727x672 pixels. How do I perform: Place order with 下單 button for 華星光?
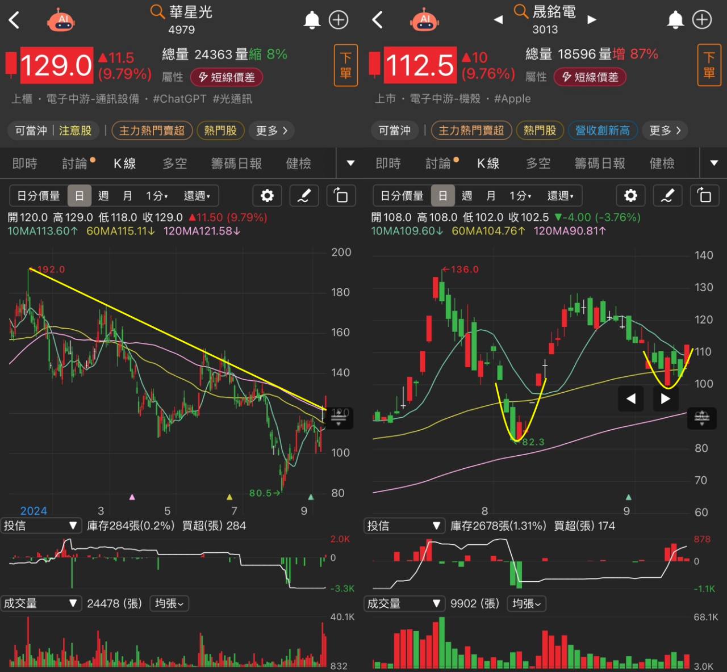tap(346, 65)
